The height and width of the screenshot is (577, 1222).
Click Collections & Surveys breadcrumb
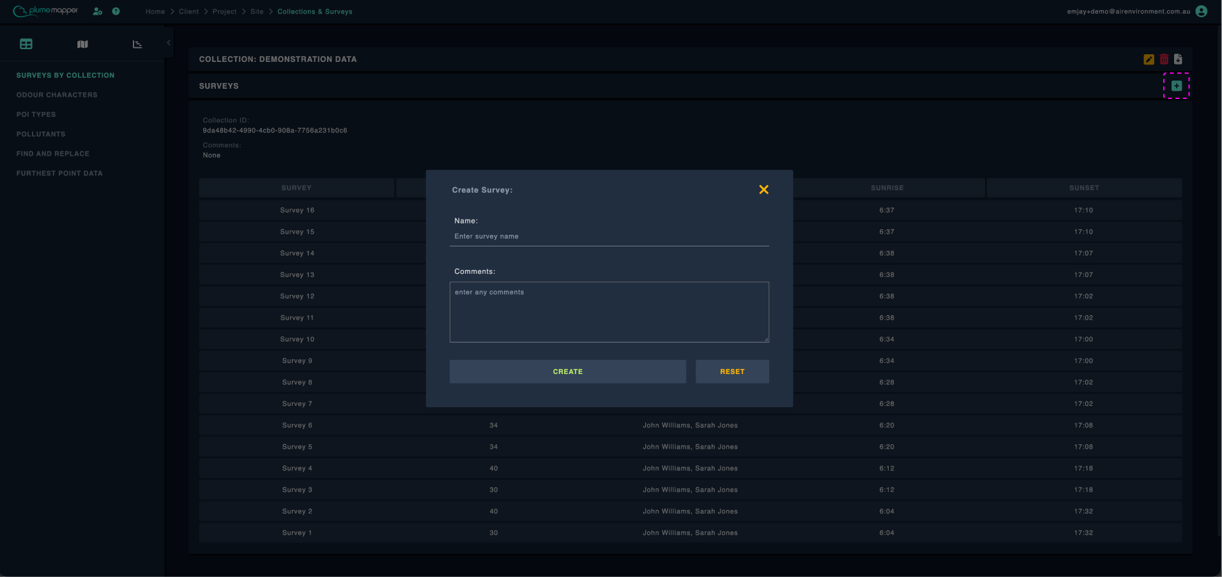click(x=315, y=11)
